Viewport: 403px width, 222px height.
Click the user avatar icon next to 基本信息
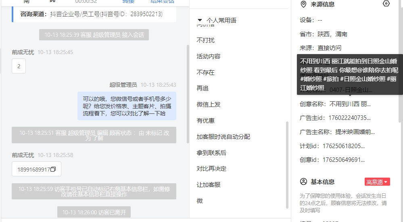[303, 182]
